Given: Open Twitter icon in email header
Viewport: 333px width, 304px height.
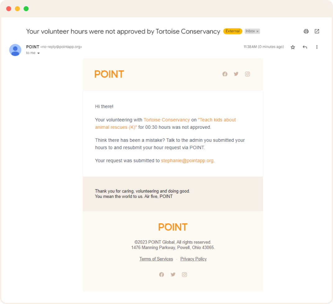Looking at the screenshot, I should coord(236,74).
